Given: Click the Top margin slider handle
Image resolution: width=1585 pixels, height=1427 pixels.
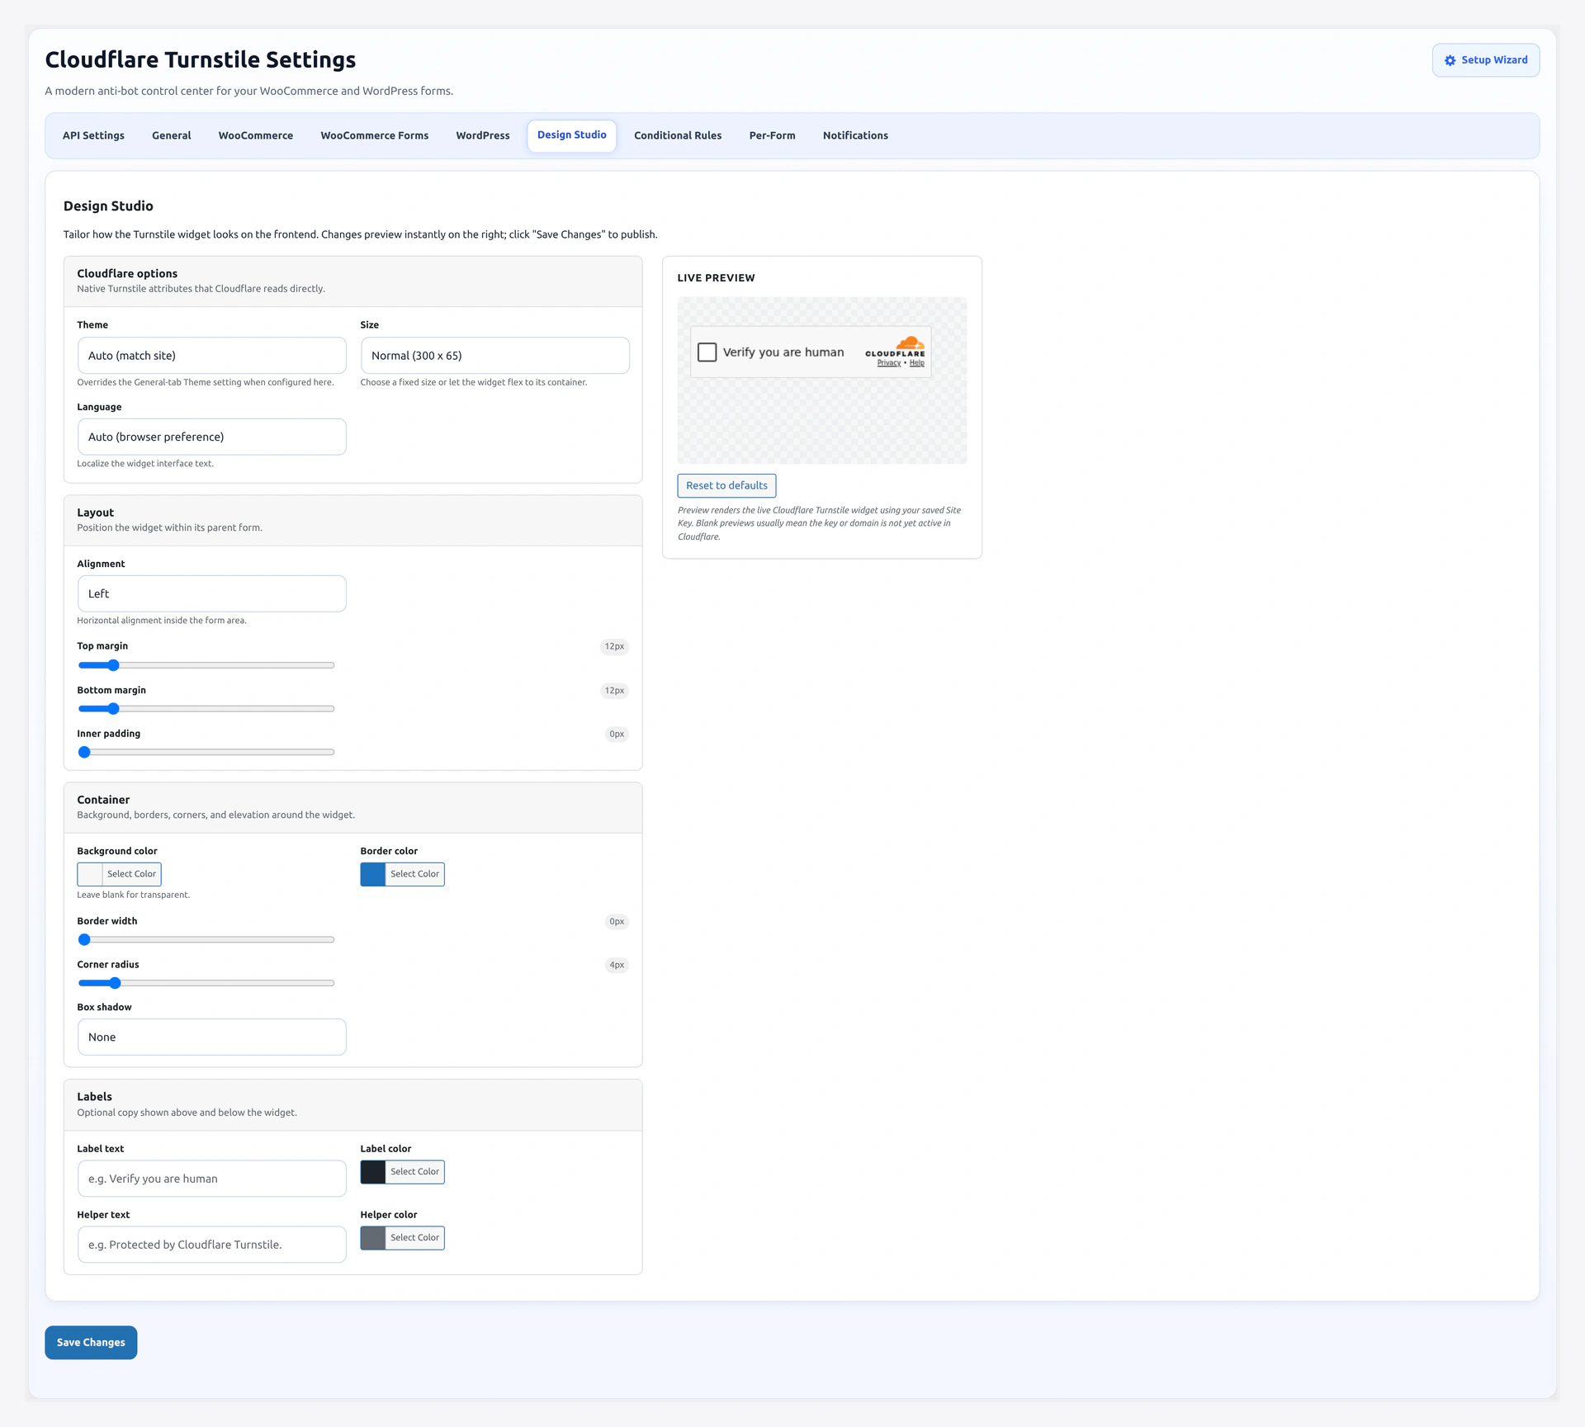Looking at the screenshot, I should tap(114, 665).
